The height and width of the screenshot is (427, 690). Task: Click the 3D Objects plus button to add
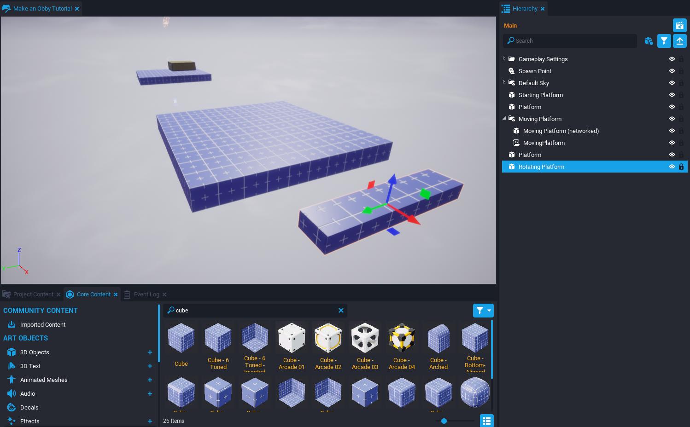[150, 352]
